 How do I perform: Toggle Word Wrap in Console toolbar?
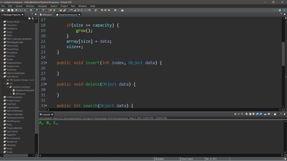pos(253,114)
